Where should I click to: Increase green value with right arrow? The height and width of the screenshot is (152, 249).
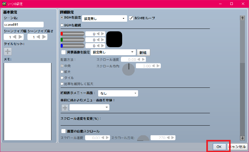coord(103,40)
